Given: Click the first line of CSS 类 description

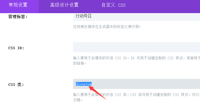Looking at the screenshot, I should pos(137,95).
